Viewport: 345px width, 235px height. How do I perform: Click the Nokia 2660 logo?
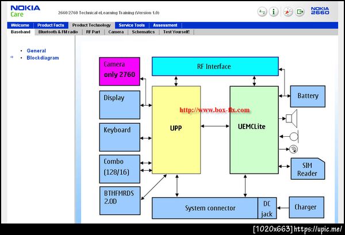320,10
